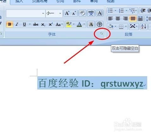Open the Font dialog box launcher
The image size is (151, 135).
pos(102,34)
